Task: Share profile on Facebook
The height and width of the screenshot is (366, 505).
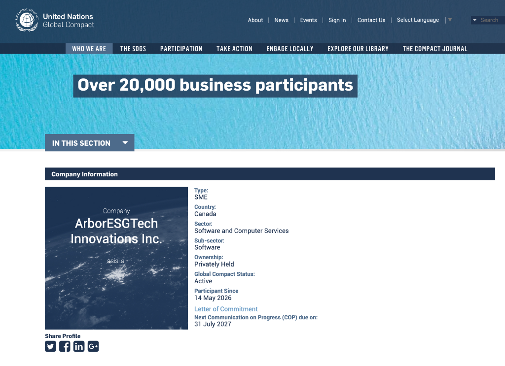Action: coord(65,346)
